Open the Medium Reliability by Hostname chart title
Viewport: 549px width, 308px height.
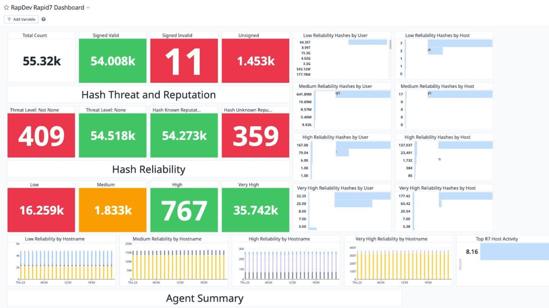tap(167, 239)
